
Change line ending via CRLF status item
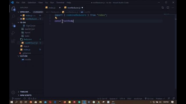[x=129, y=99]
